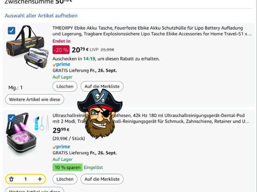Click the prime logo under the Ebike bag
Screen dimensions: 257x192
tap(61, 65)
